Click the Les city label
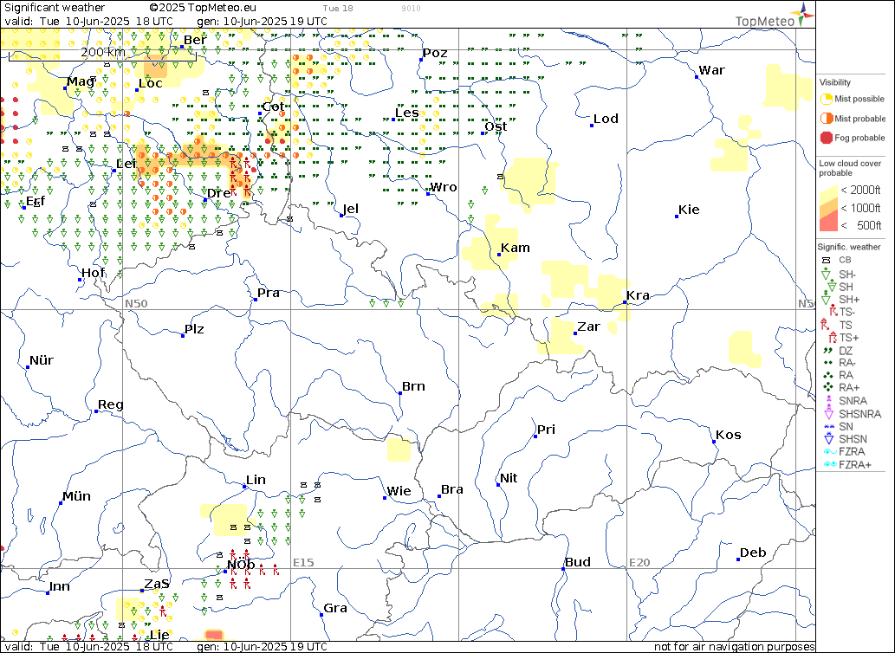This screenshot has width=895, height=653. tap(407, 113)
